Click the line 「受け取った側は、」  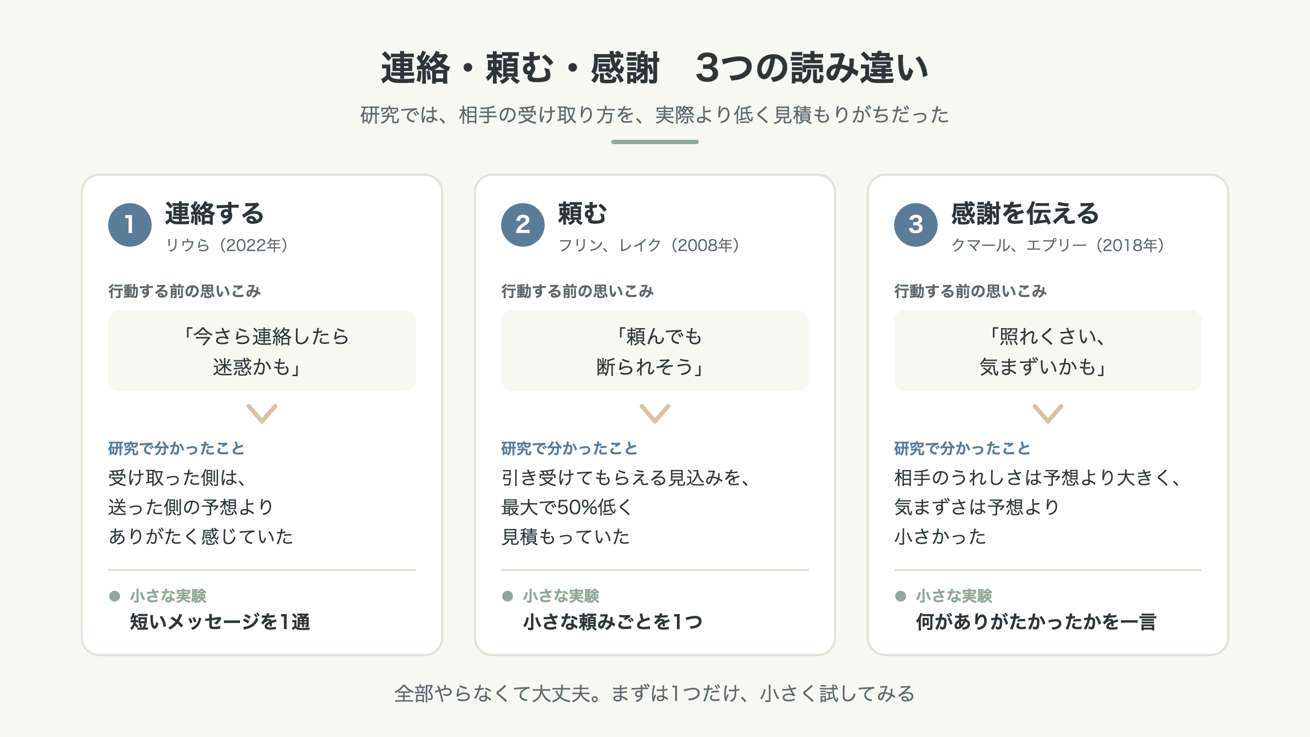[x=178, y=478]
